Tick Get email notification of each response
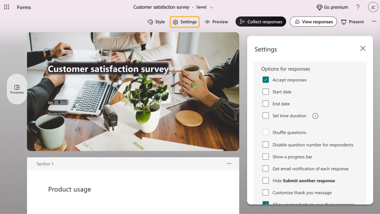380x214 pixels. (266, 168)
